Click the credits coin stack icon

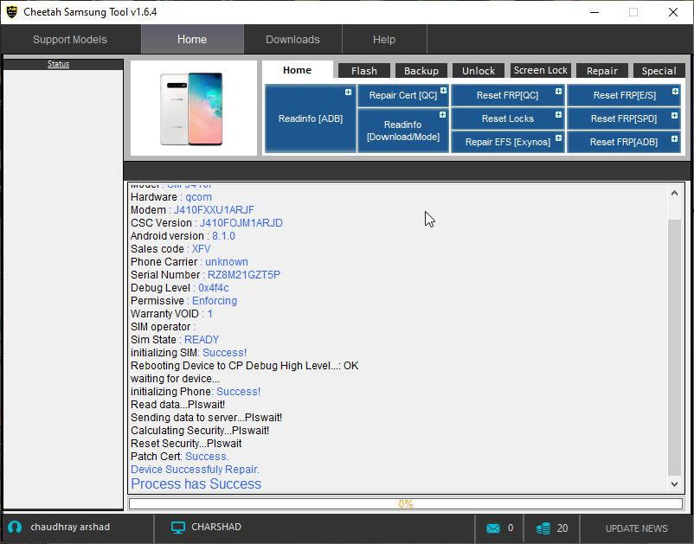[x=543, y=528]
